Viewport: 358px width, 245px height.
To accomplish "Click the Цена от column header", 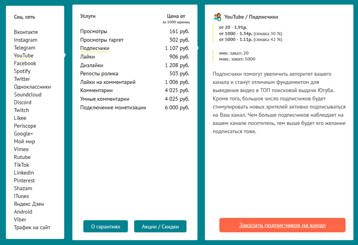I will [x=176, y=16].
